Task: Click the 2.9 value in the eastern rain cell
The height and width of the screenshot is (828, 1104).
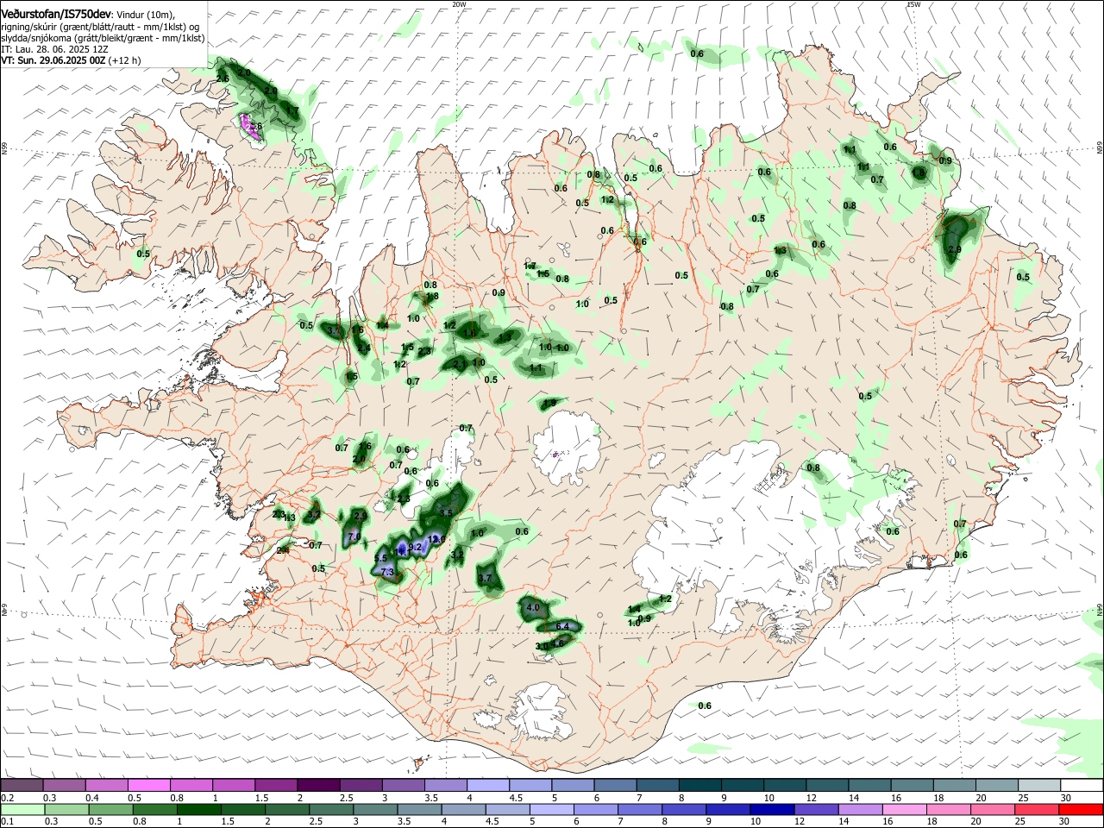Action: coord(955,249)
